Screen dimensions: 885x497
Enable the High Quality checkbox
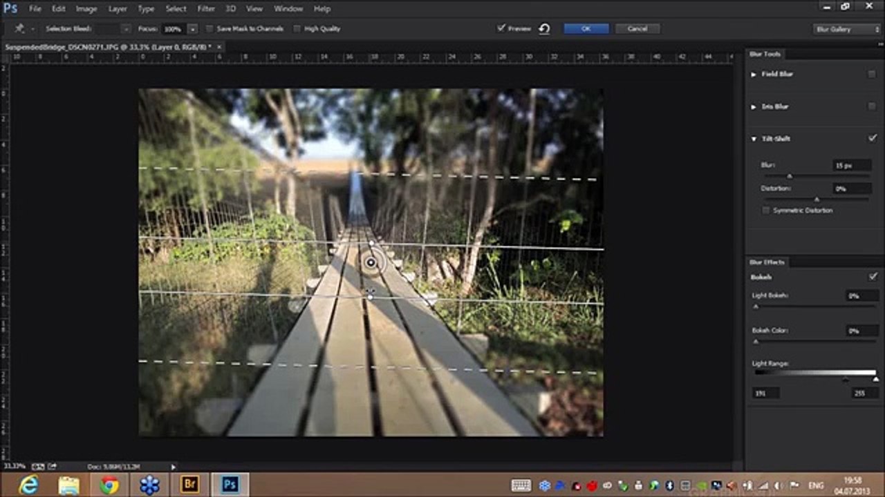coord(297,29)
